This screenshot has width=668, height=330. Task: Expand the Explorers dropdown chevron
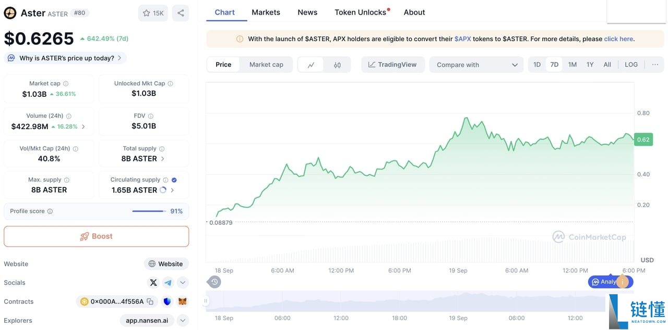click(183, 321)
